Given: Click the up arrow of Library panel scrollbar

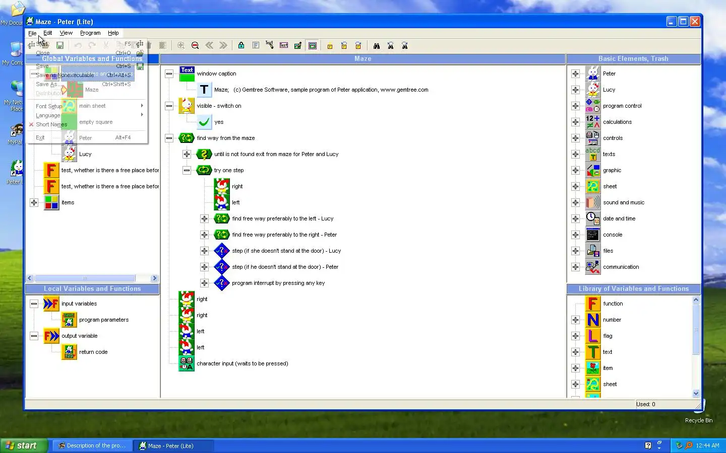Looking at the screenshot, I should 696,299.
